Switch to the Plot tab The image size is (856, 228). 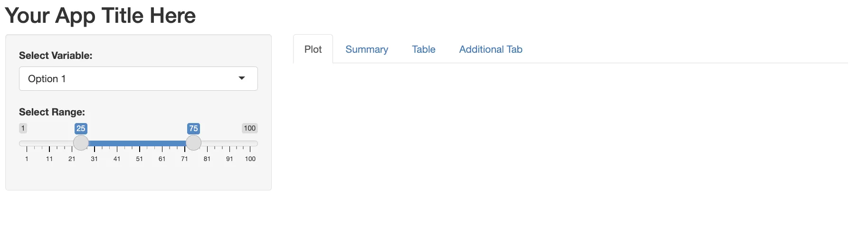coord(313,49)
